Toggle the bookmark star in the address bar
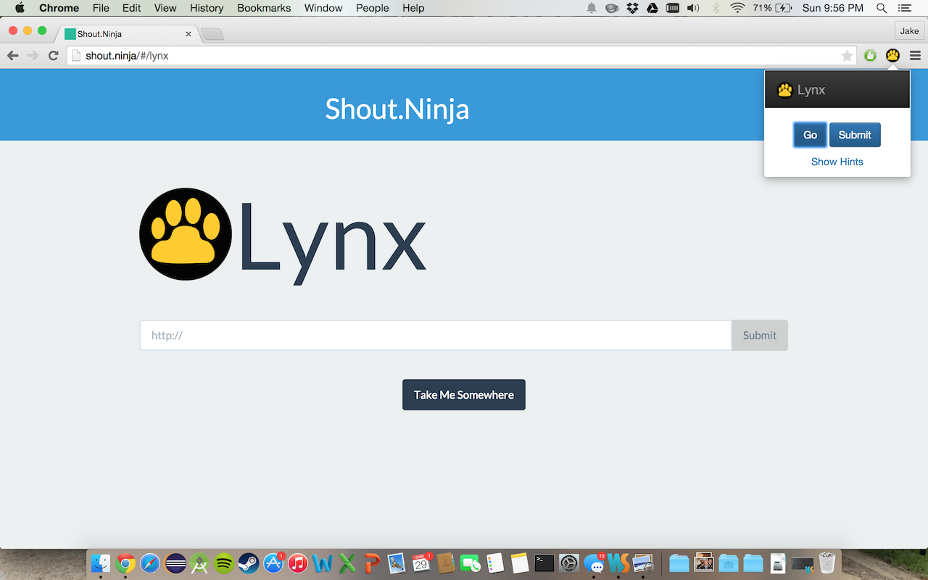 click(x=848, y=54)
